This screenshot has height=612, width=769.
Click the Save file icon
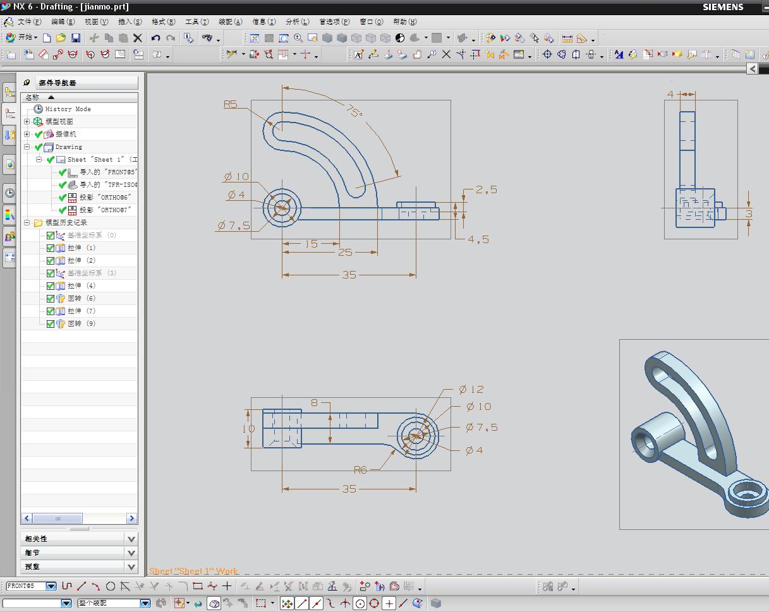[76, 38]
